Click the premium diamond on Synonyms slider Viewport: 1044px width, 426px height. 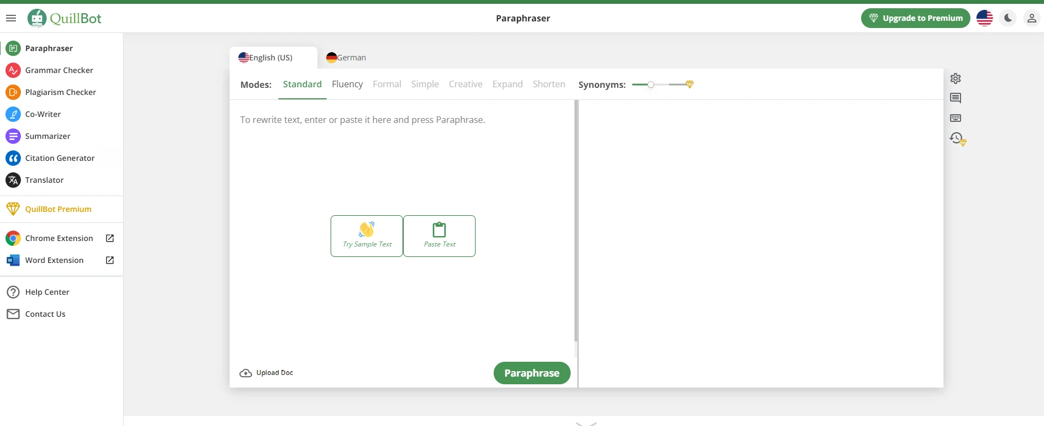pos(690,85)
